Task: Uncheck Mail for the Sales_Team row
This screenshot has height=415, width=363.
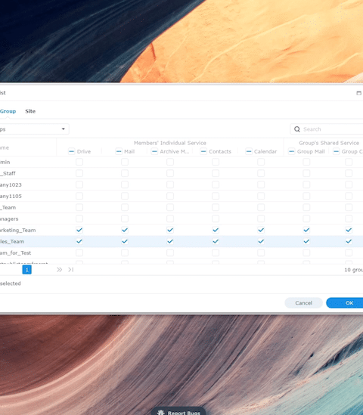Action: (125, 241)
